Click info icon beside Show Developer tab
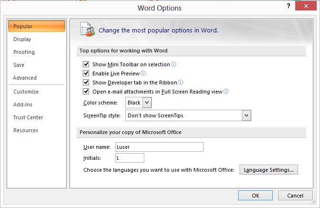 pyautogui.click(x=181, y=82)
